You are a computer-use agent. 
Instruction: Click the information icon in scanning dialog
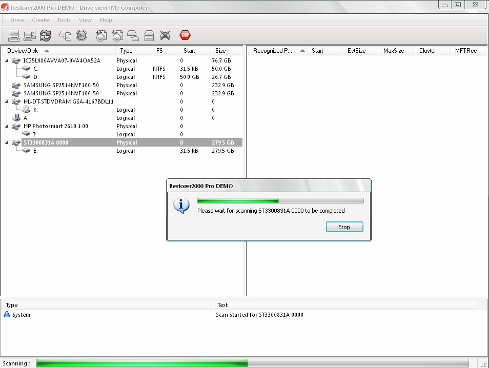click(x=181, y=206)
